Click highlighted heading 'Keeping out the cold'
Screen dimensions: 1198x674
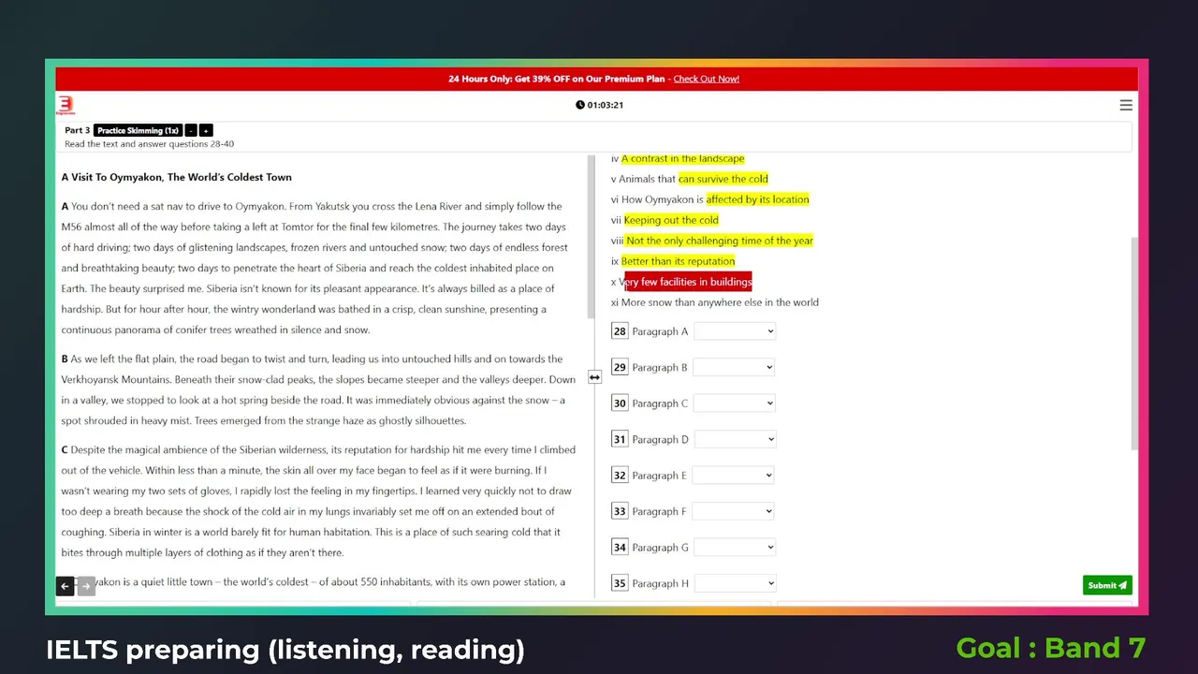pyautogui.click(x=671, y=220)
